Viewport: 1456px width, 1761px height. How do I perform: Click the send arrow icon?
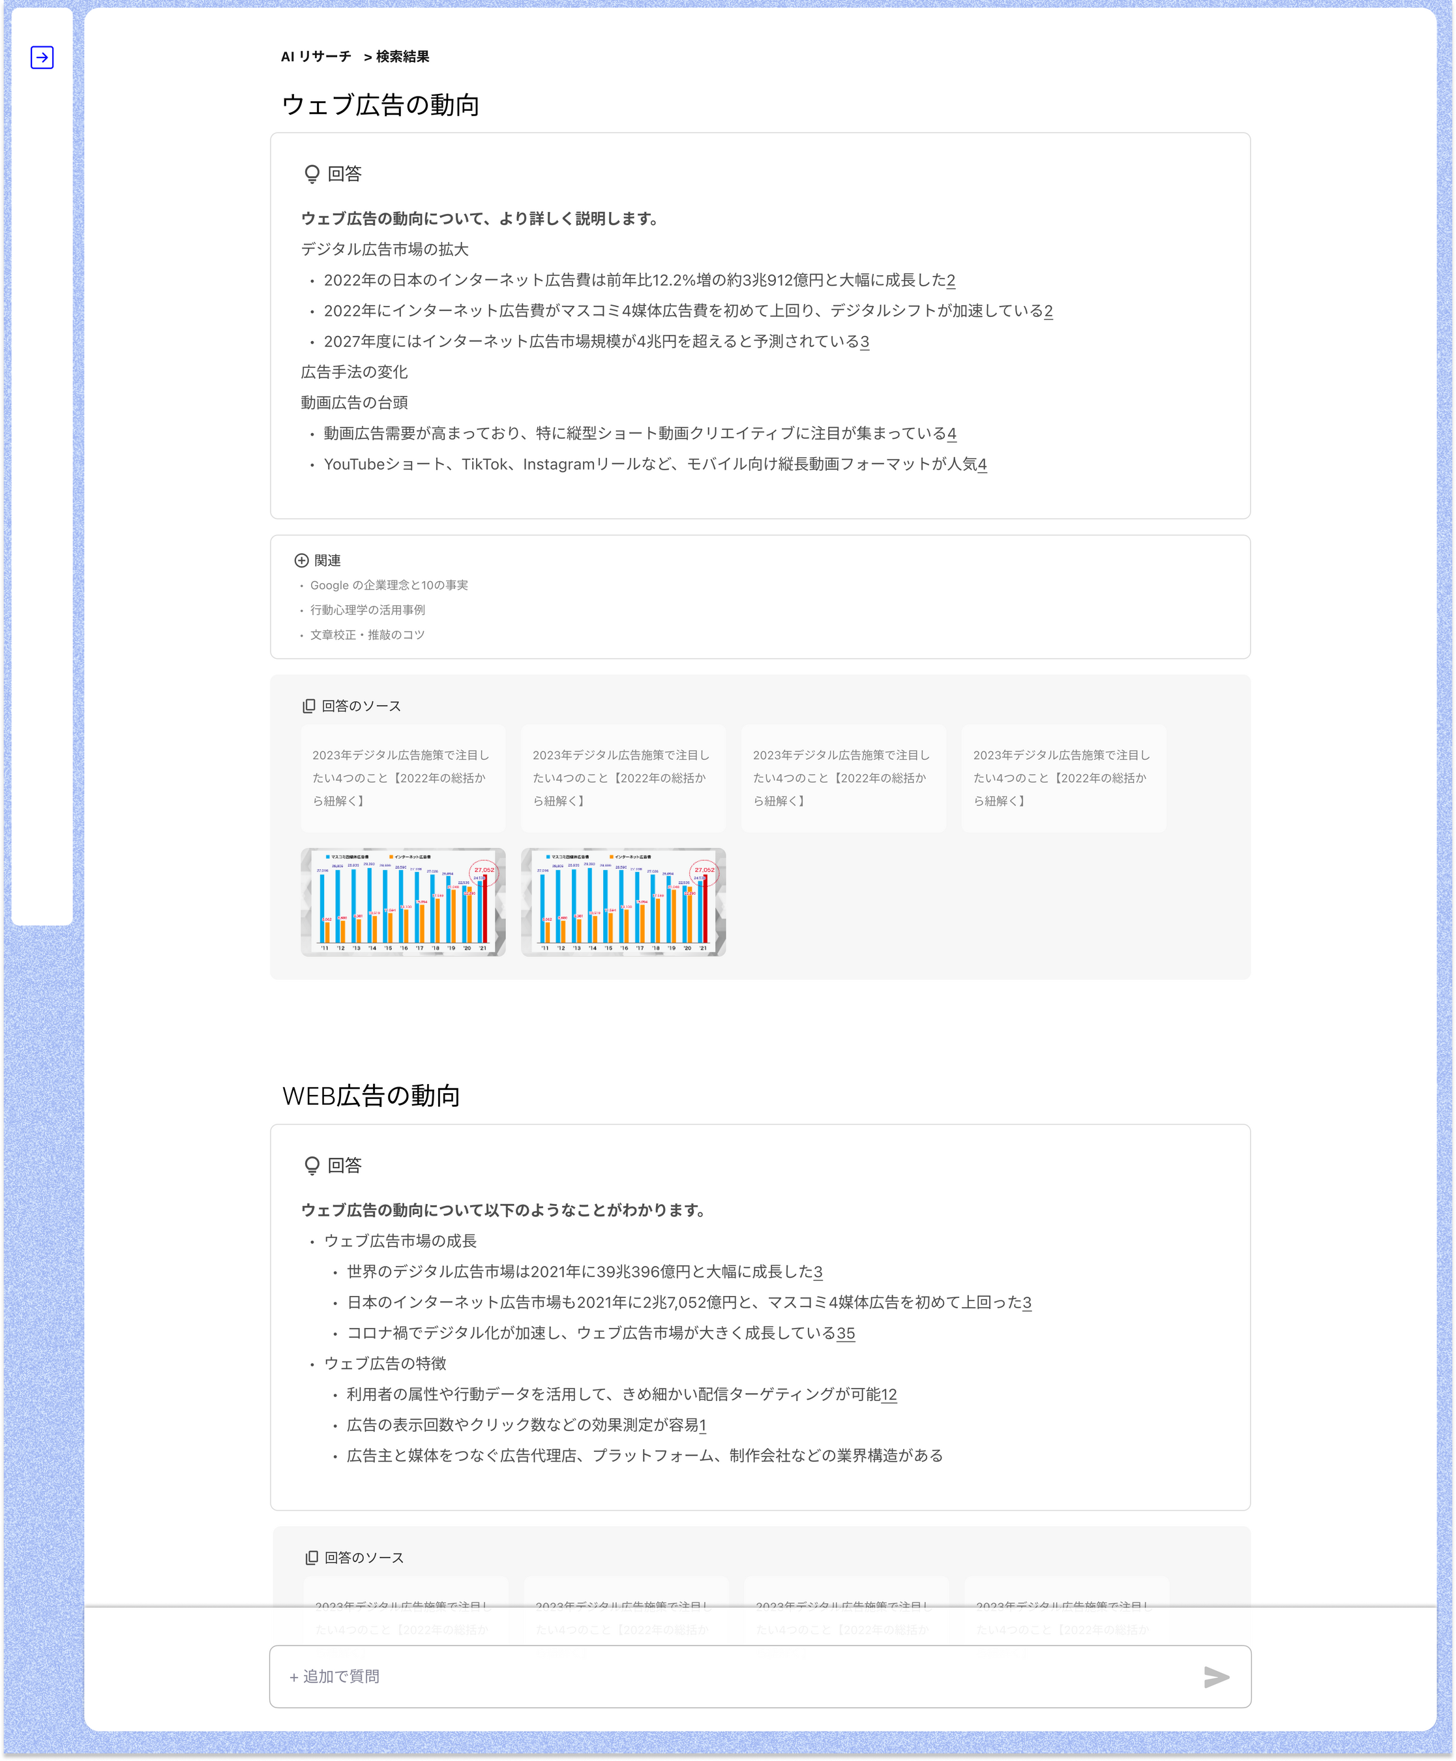click(x=1215, y=1676)
